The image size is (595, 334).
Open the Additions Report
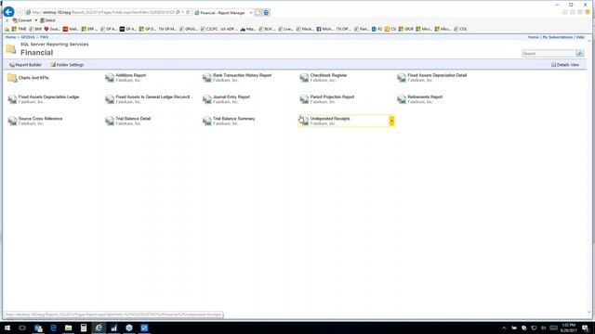130,75
